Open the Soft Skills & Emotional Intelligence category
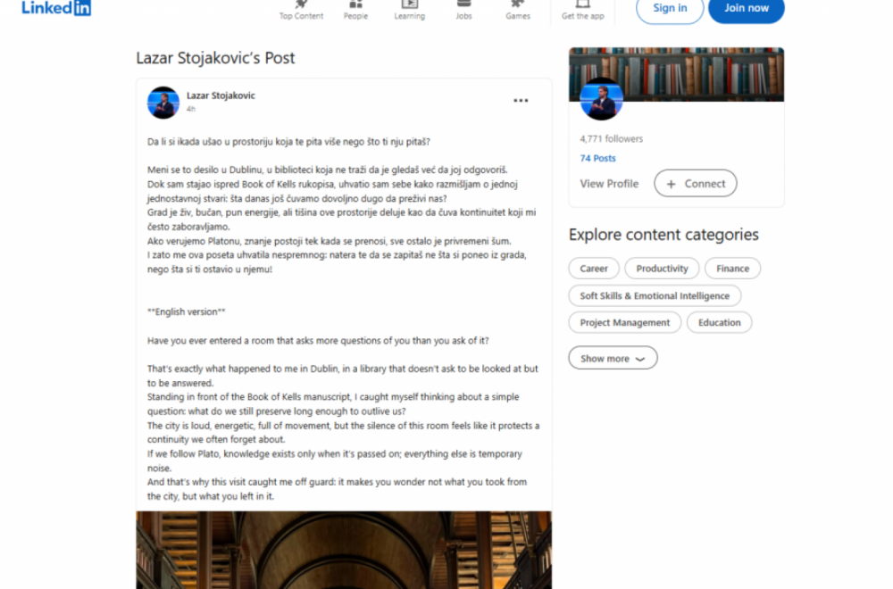Screen dimensions: 893x589 [655, 295]
